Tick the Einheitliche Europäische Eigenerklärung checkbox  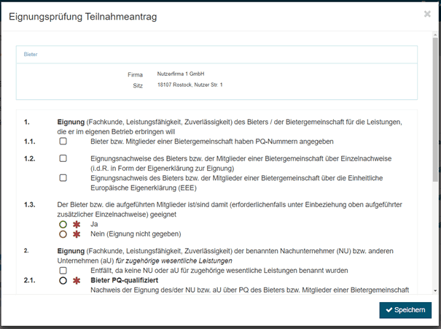63,177
